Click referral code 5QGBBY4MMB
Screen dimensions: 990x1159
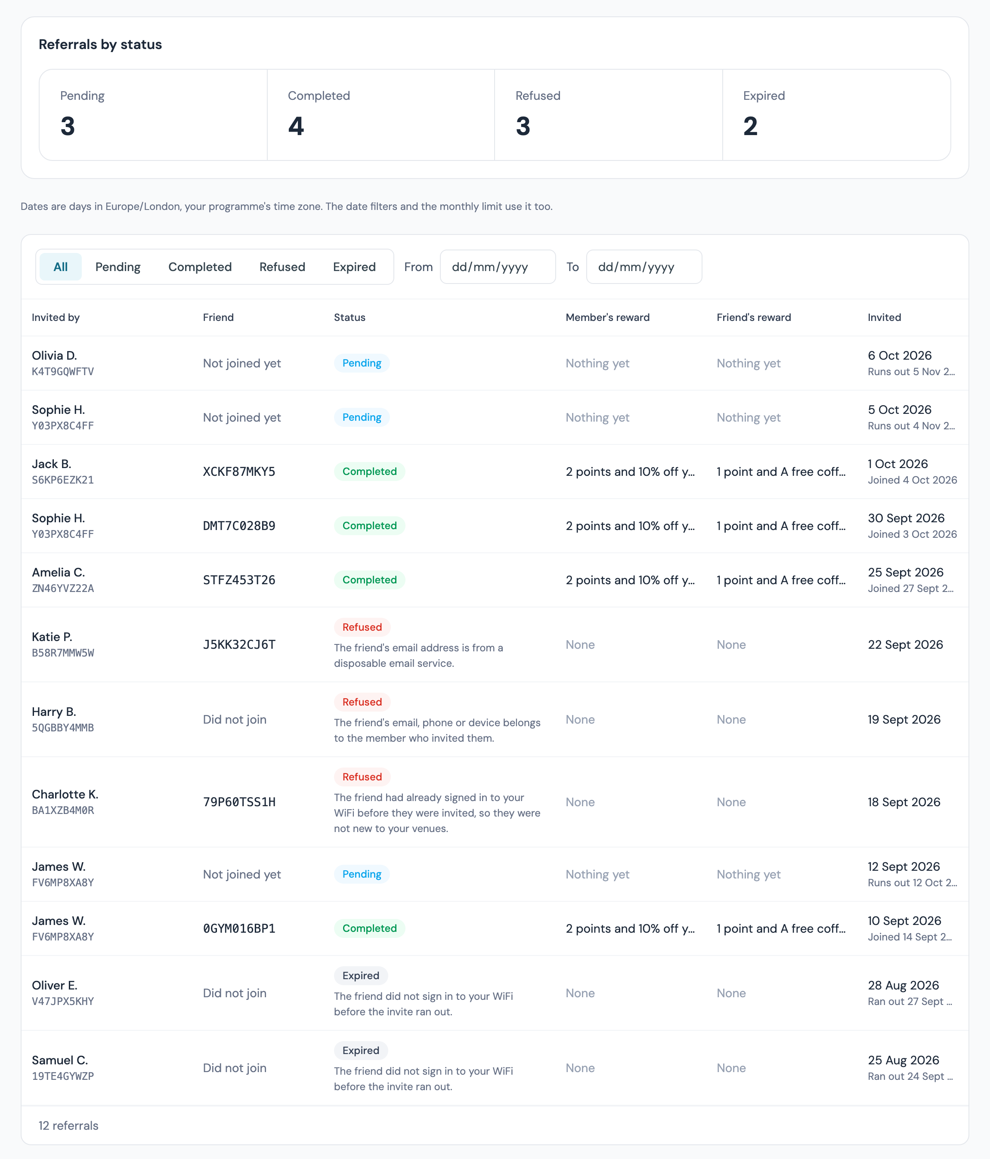(x=63, y=728)
